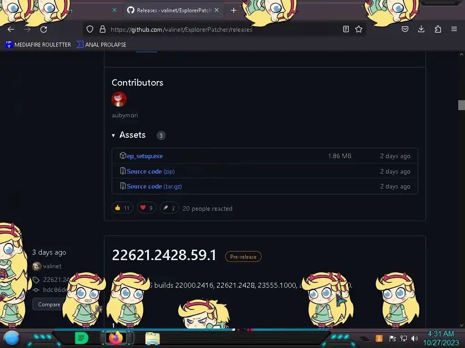This screenshot has height=348, width=465.
Task: Reload the current page
Action: pyautogui.click(x=44, y=29)
